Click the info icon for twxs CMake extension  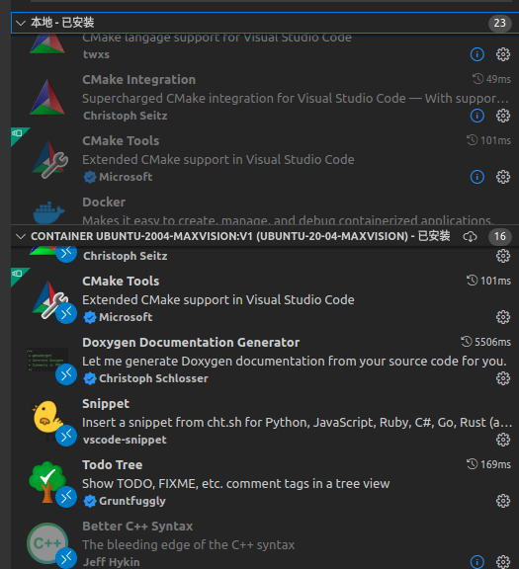click(476, 54)
